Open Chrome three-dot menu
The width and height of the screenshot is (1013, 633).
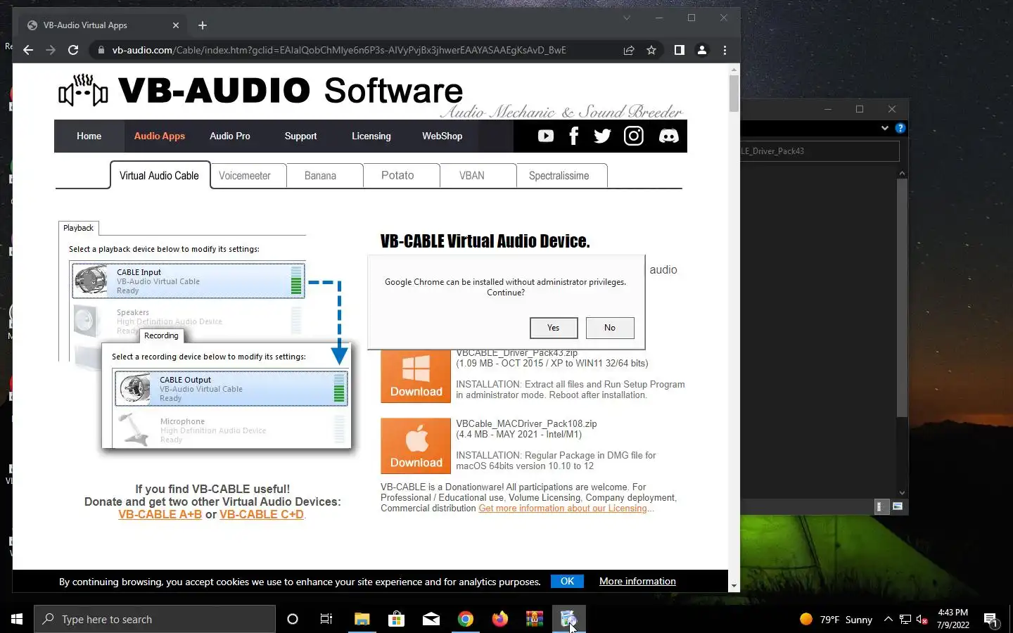click(x=725, y=50)
